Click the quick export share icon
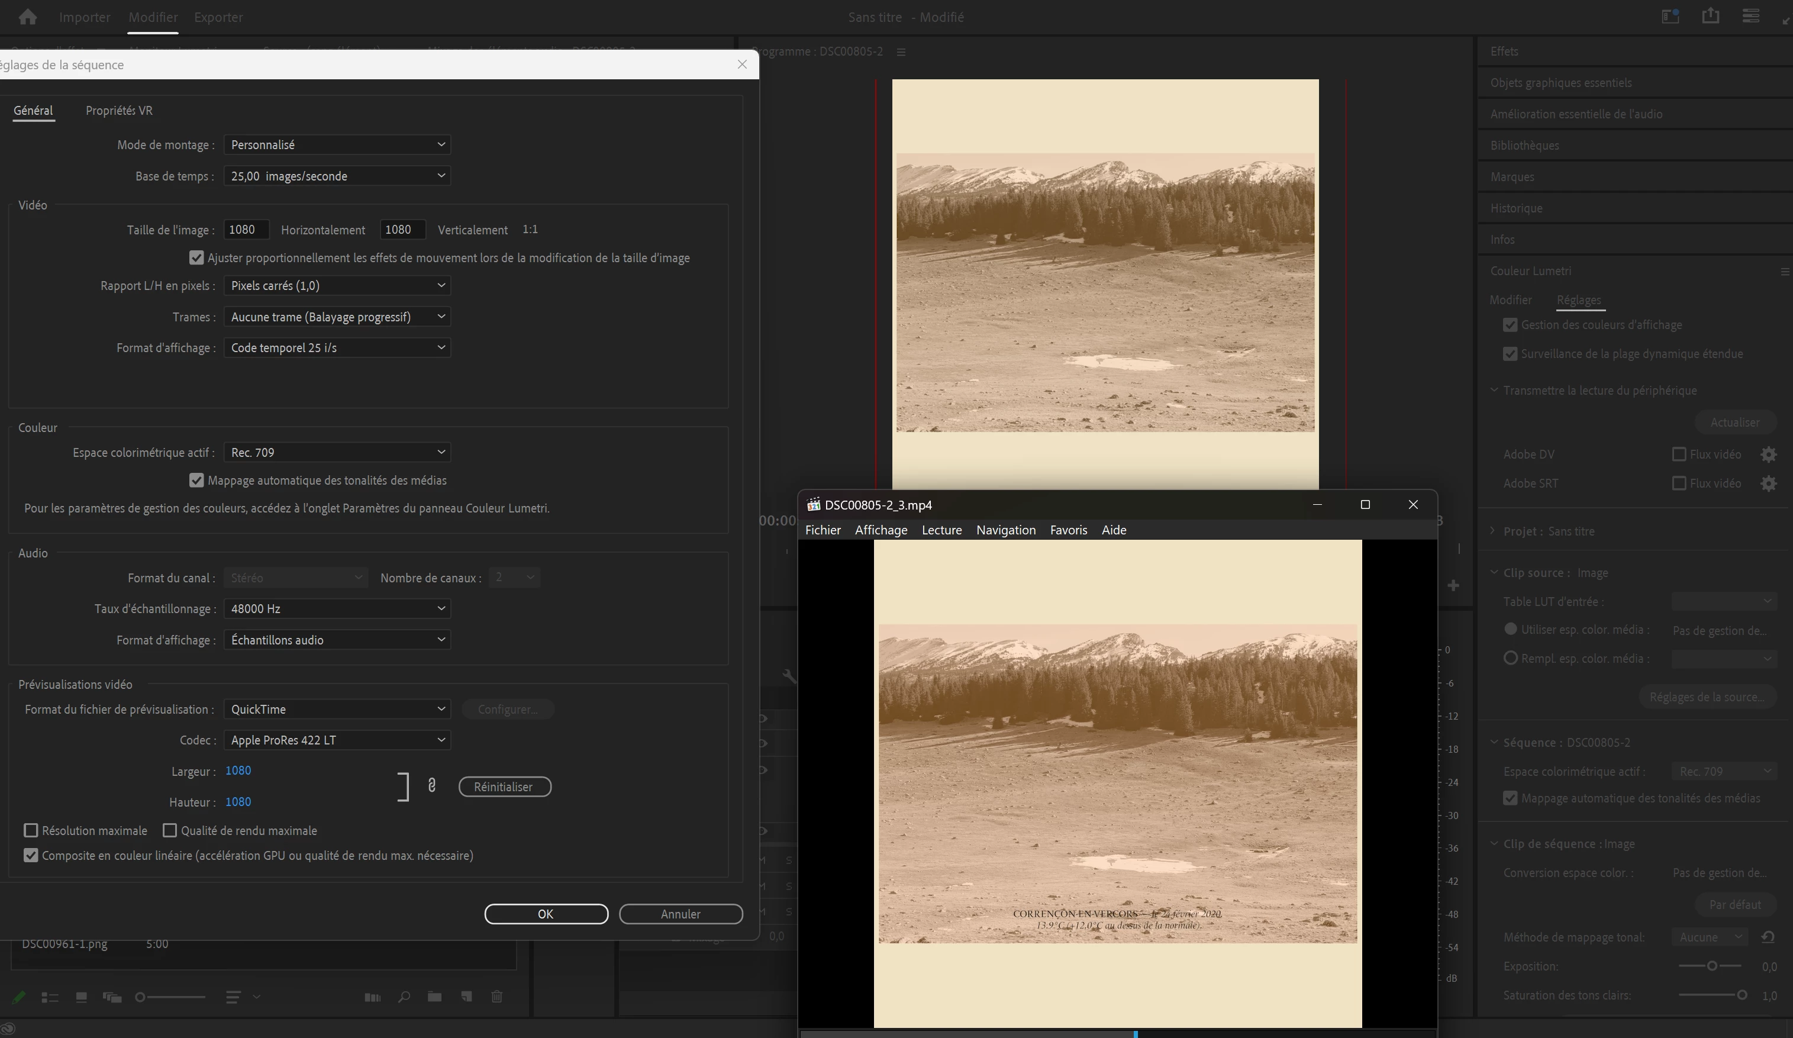The image size is (1793, 1038). (1711, 17)
